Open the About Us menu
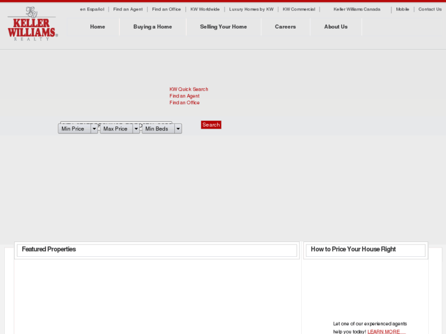Screen dimensions: 446x334 pos(336,27)
